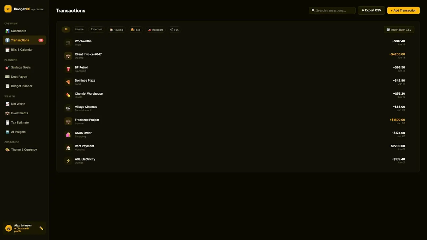Click the ASOS Order shopping bags icon
The height and width of the screenshot is (240, 427).
[68, 135]
